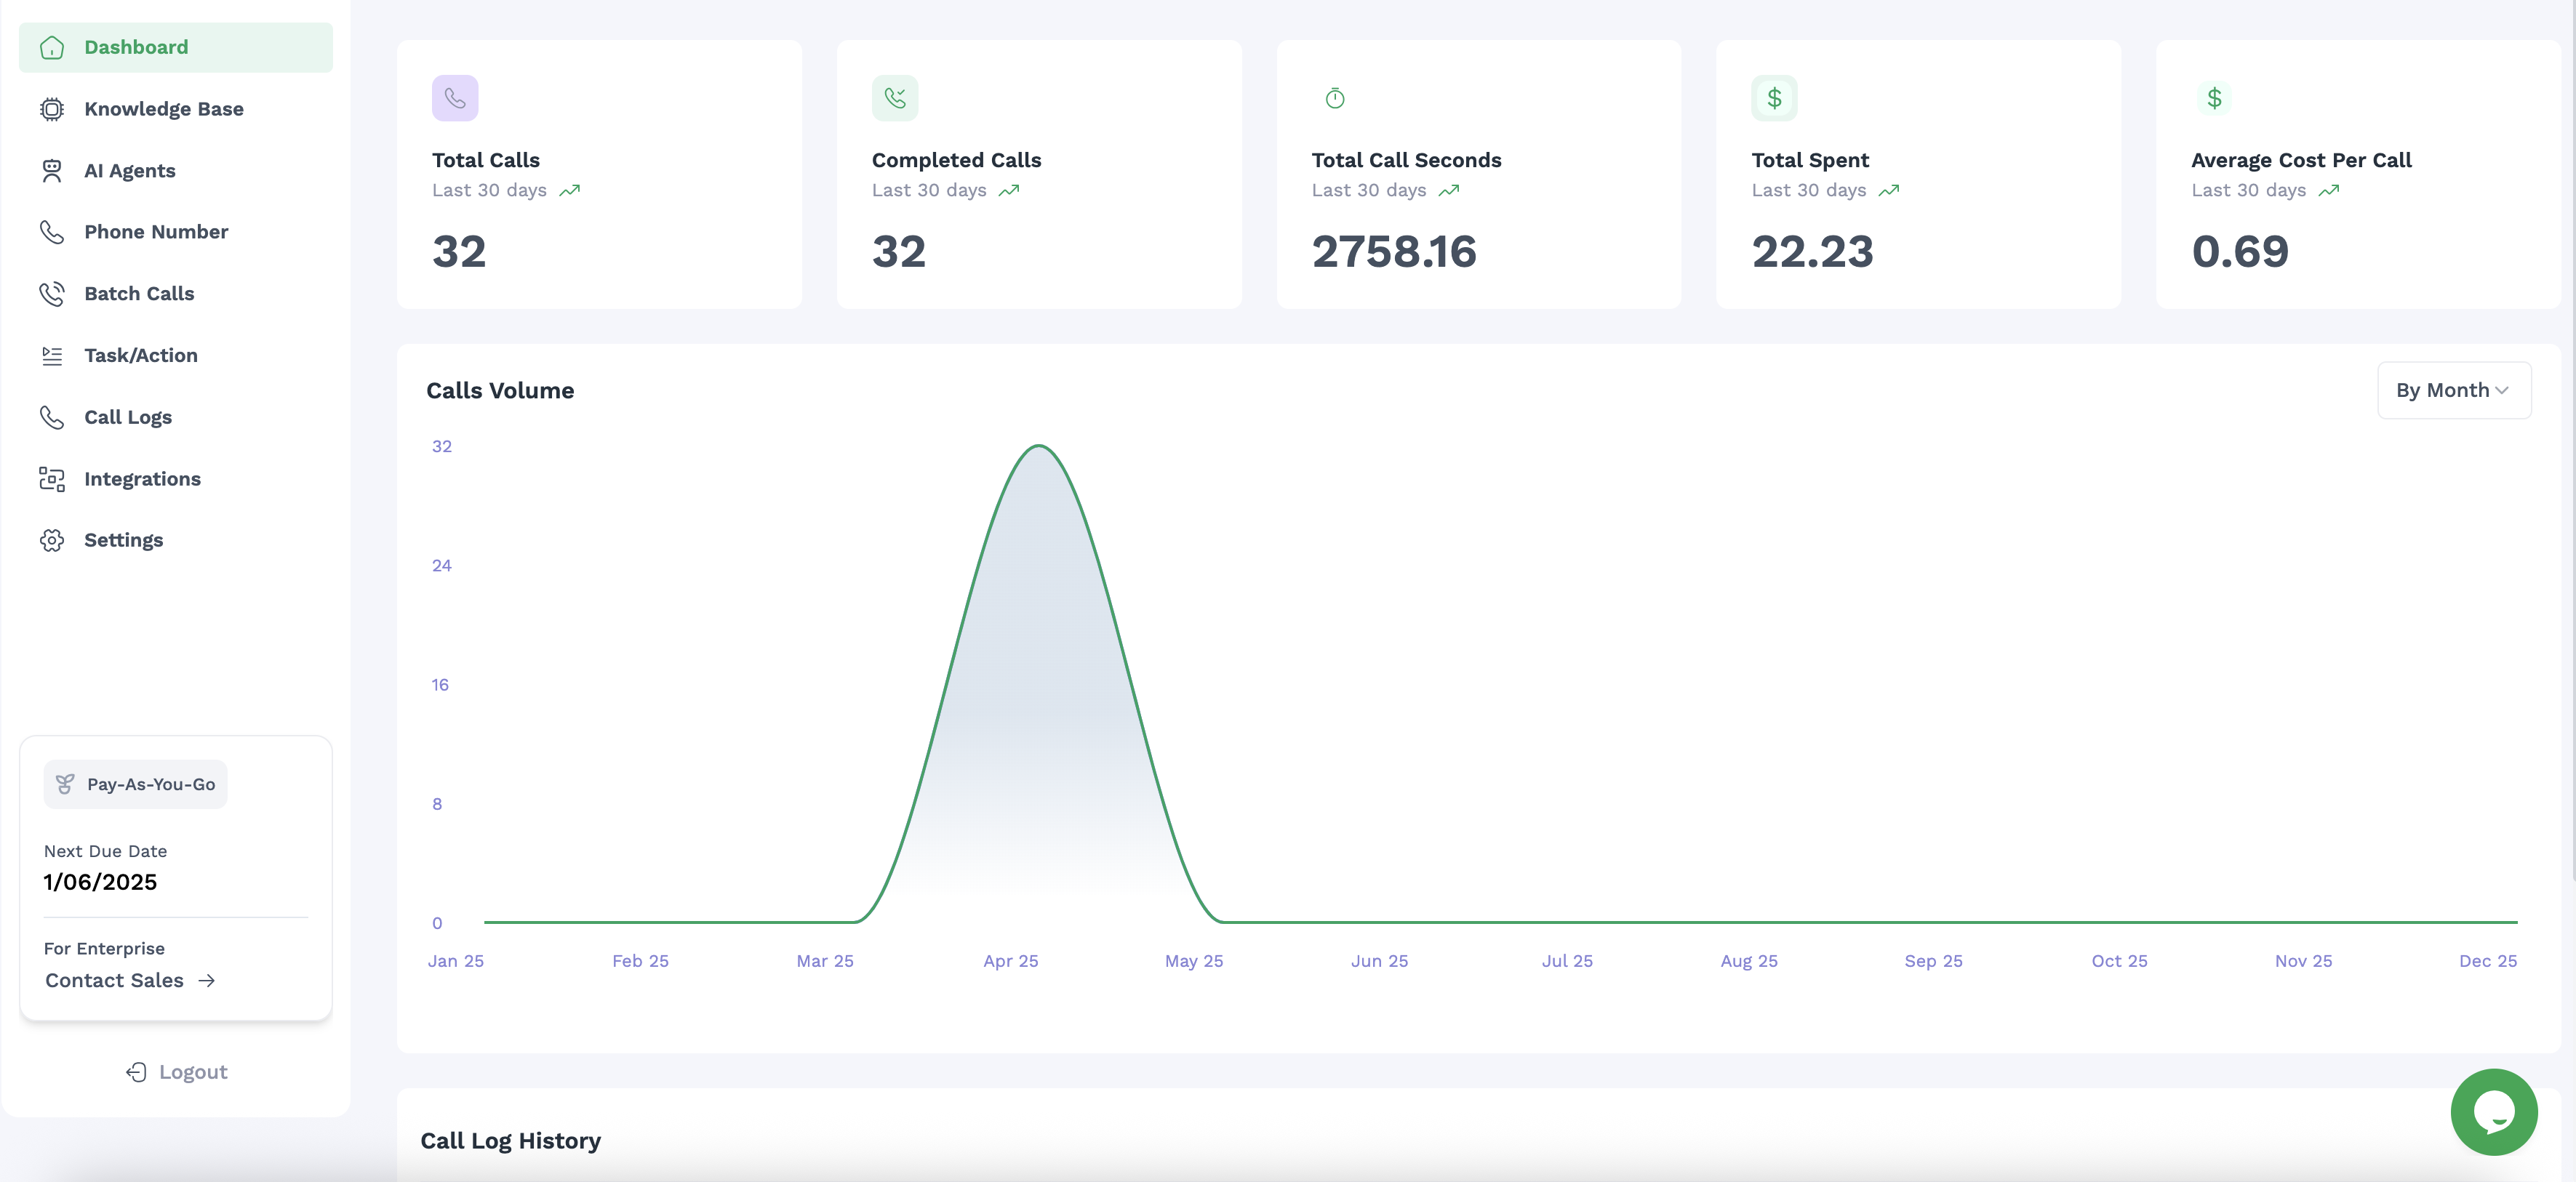This screenshot has width=2576, height=1182.
Task: Click the Settings gear icon
Action: [x=52, y=541]
